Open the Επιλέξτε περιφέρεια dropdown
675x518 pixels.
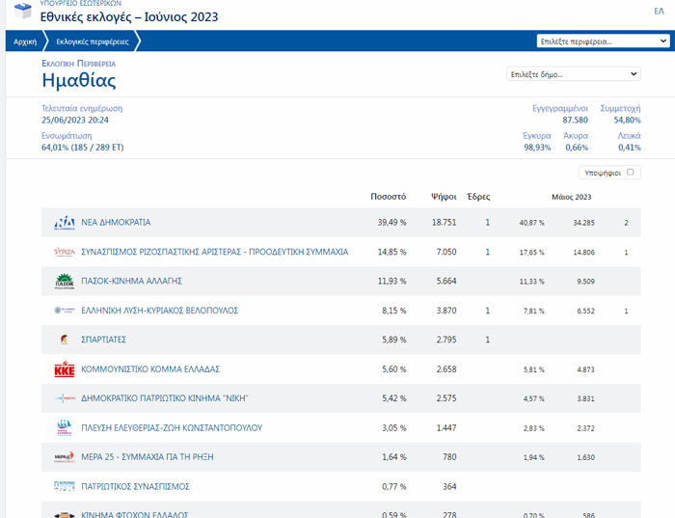click(603, 41)
